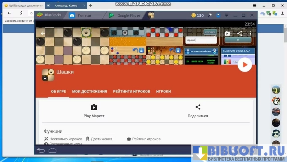287x162 pixels.
Task: Open the МОИ ДОСТИЖЕНИЯ tab
Action: click(x=89, y=91)
